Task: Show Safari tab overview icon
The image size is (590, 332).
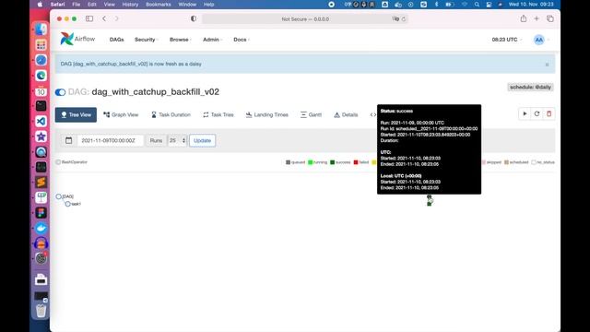Action: (x=550, y=18)
